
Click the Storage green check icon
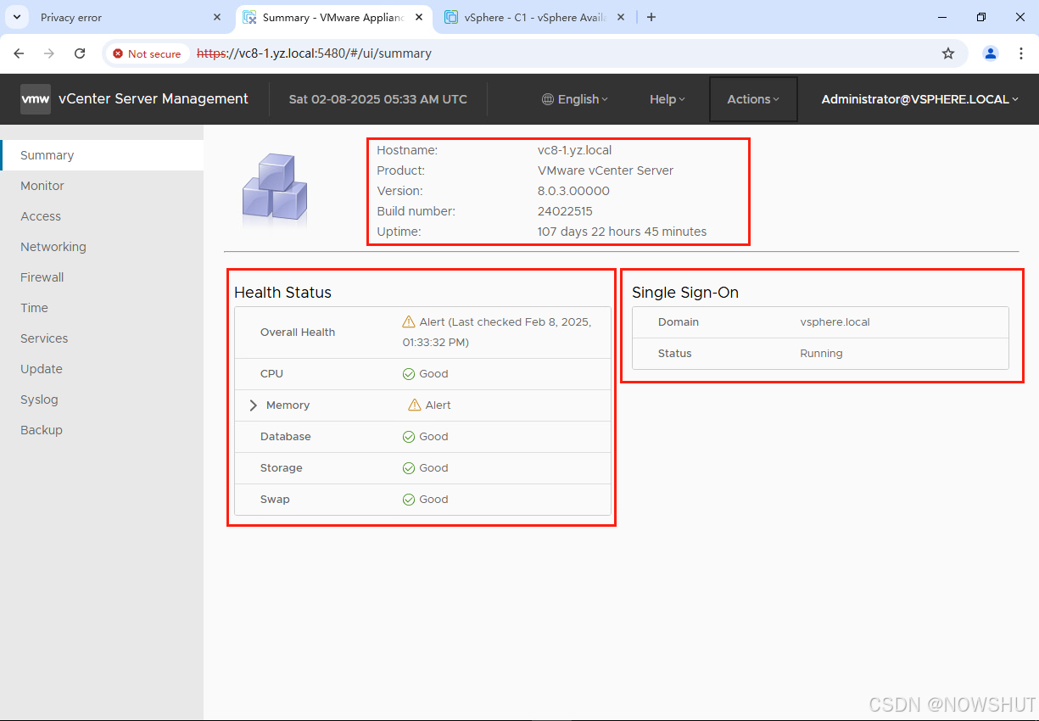point(409,468)
